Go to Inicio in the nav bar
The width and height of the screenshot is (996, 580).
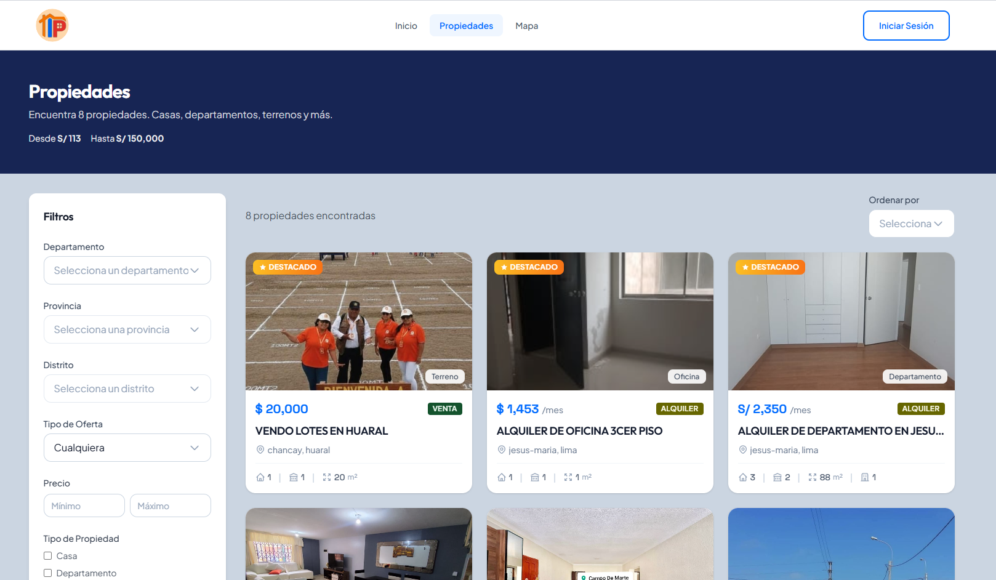coord(406,26)
